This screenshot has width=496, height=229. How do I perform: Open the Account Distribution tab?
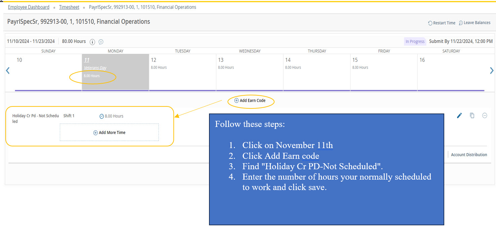pyautogui.click(x=469, y=155)
